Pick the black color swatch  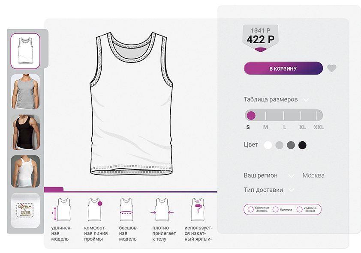(x=302, y=145)
